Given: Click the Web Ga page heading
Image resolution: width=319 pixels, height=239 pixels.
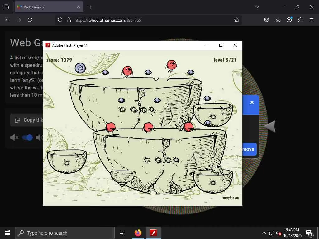Looking at the screenshot, I should [x=26, y=43].
